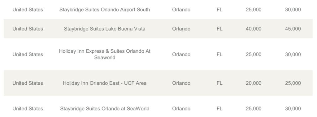Click United States in Airport South row
Viewport: 317px width, 117px height.
(x=28, y=10)
